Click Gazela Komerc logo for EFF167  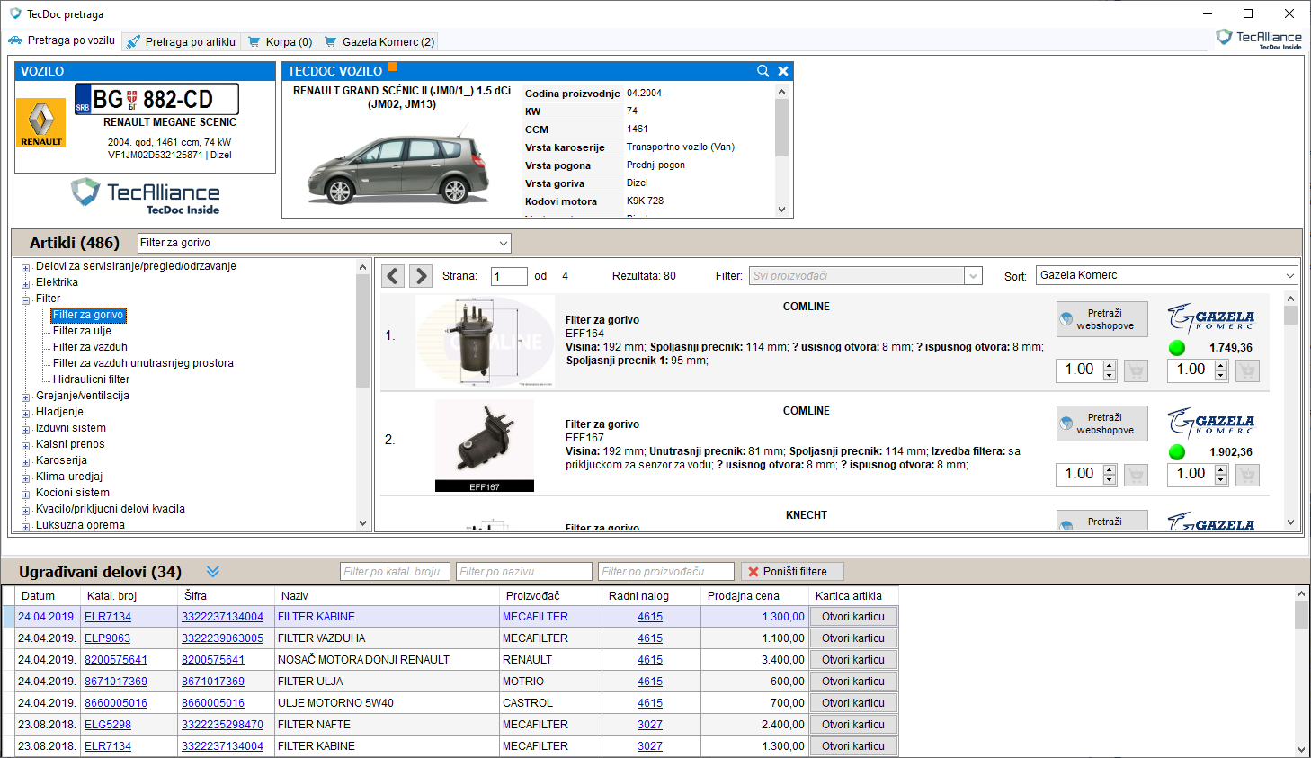(x=1211, y=423)
